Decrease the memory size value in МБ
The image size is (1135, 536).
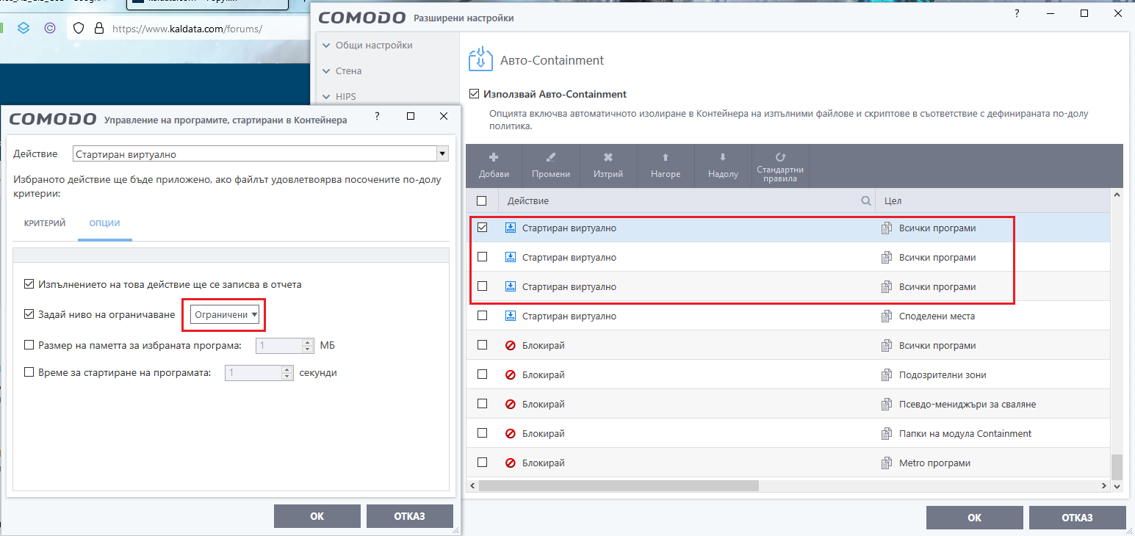[309, 350]
